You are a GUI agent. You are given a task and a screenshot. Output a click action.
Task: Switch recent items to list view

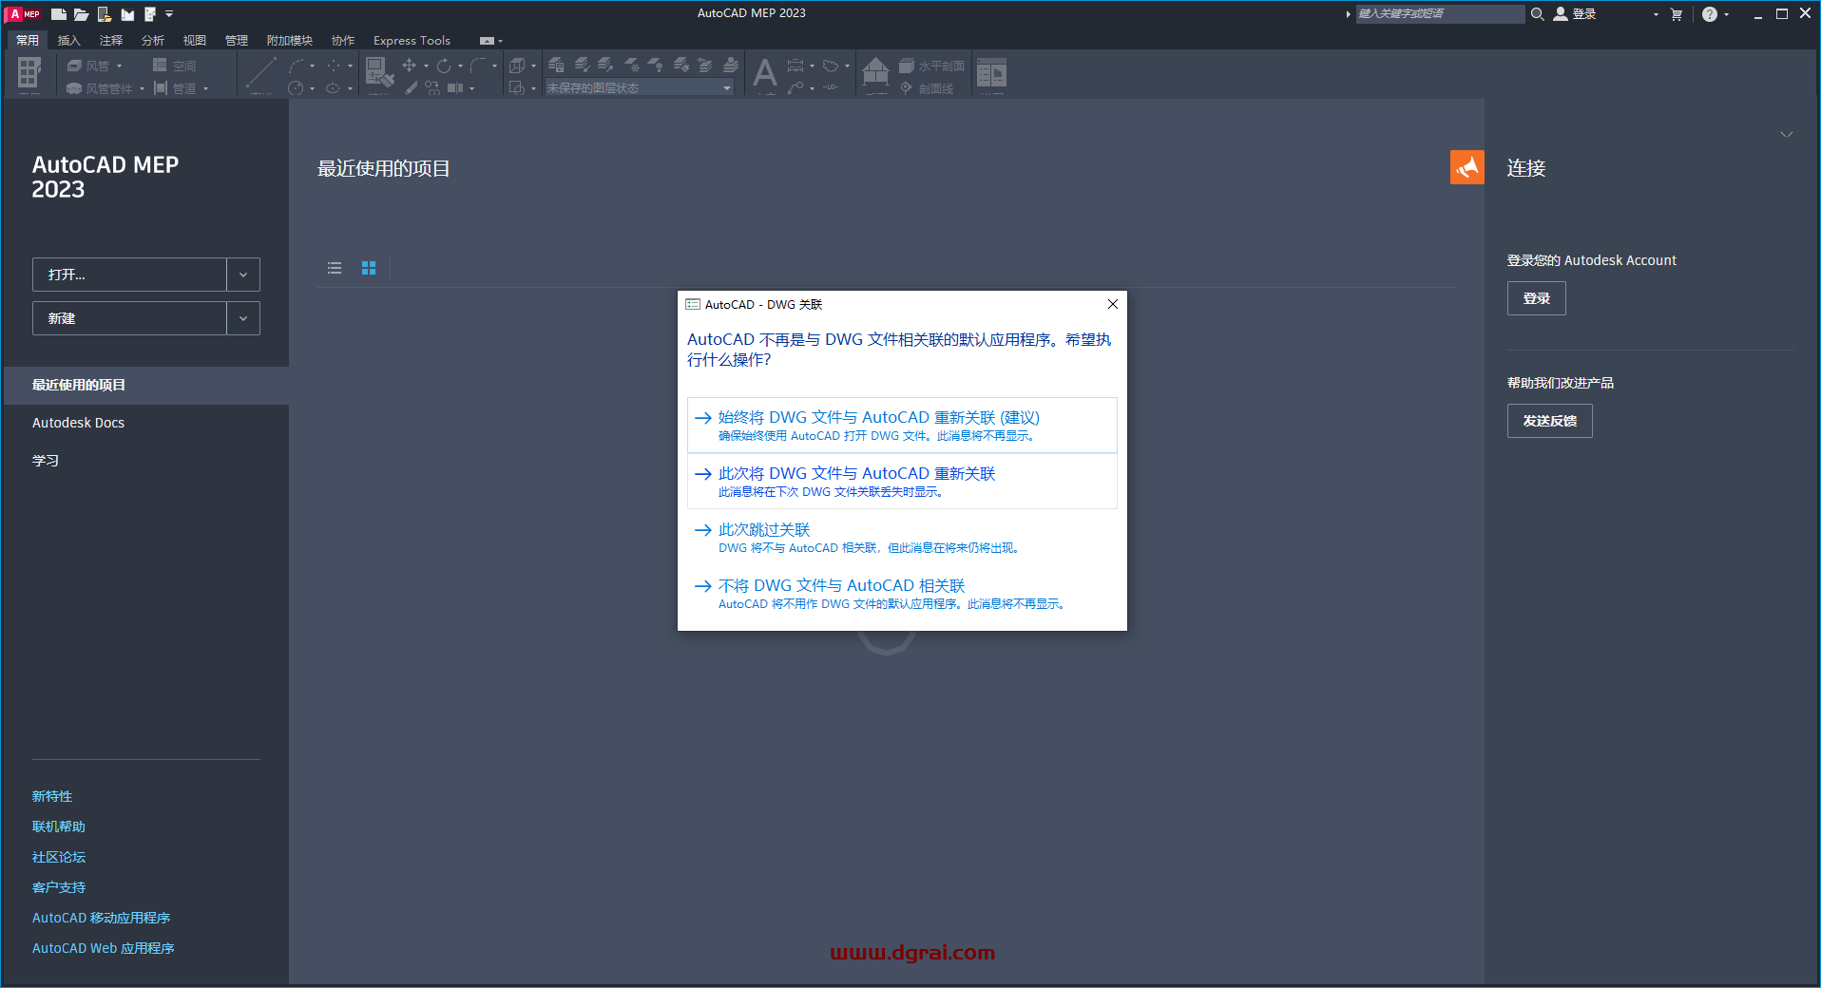335,268
